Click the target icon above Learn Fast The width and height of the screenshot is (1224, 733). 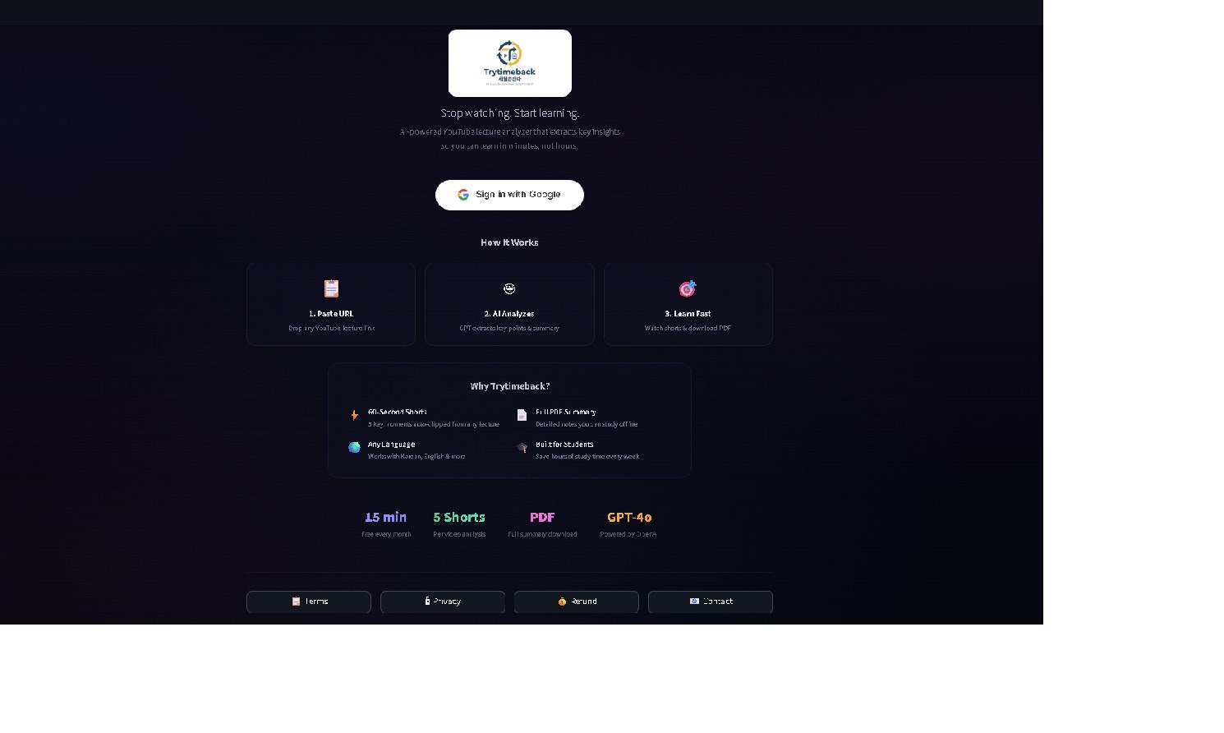pyautogui.click(x=688, y=288)
